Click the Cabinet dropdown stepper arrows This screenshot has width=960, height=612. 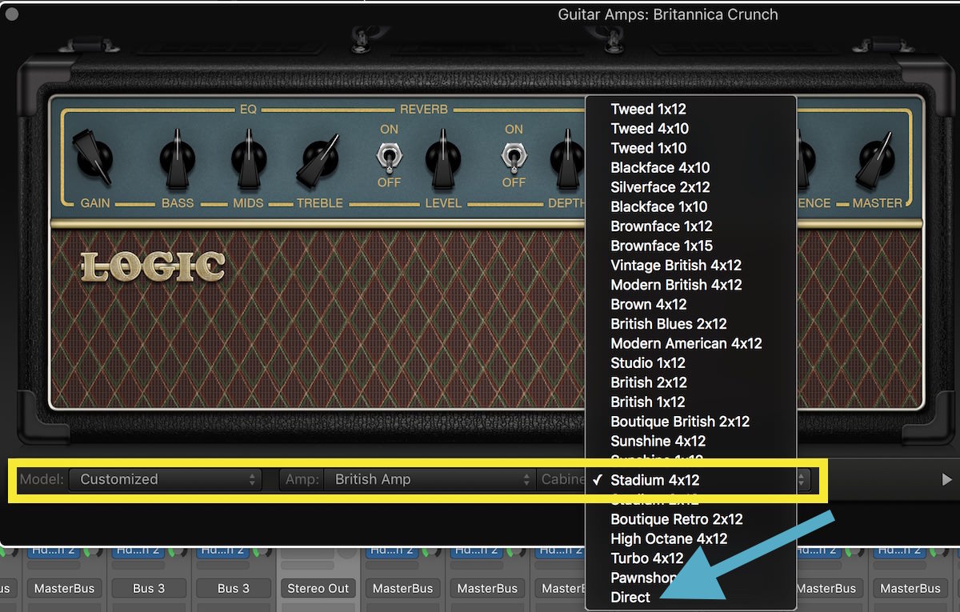[x=802, y=480]
